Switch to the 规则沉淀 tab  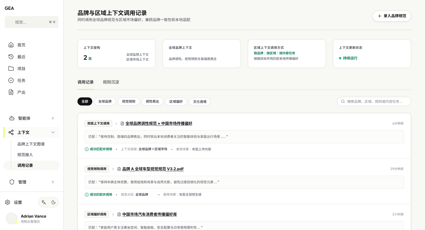click(111, 82)
